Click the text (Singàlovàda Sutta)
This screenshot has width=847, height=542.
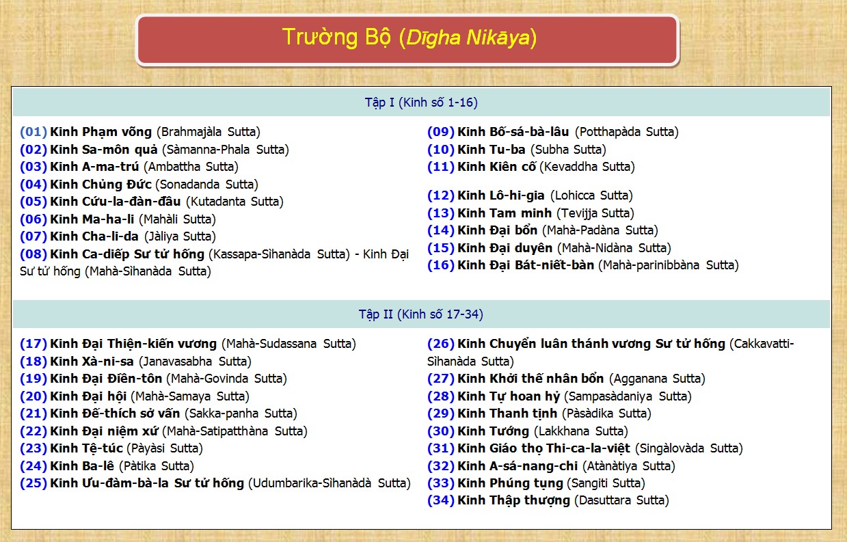pyautogui.click(x=689, y=448)
